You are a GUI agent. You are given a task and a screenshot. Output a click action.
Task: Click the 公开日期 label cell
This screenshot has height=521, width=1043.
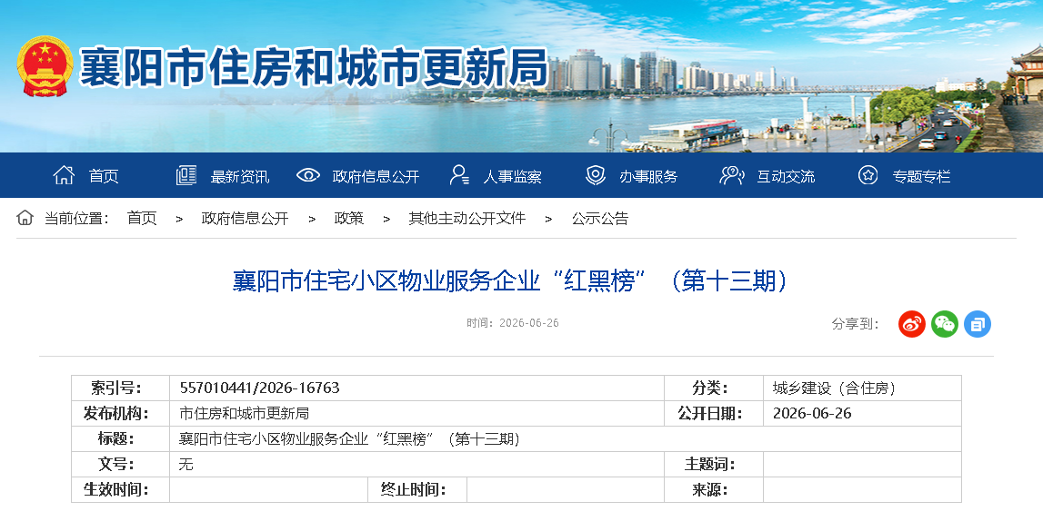[714, 414]
